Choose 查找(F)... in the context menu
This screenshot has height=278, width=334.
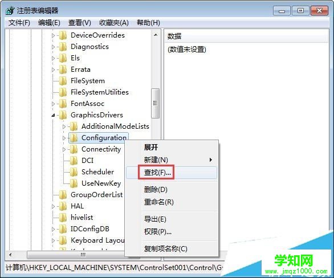click(172, 173)
